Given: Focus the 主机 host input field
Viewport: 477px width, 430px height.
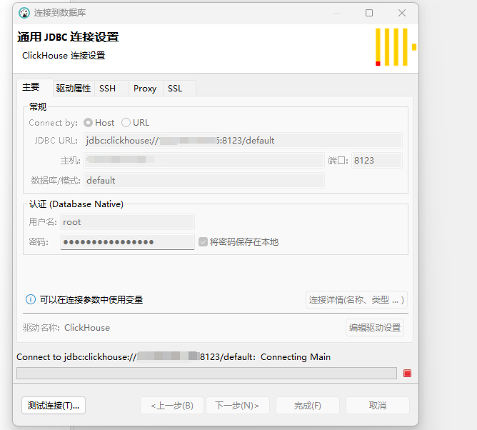Looking at the screenshot, I should coord(204,160).
